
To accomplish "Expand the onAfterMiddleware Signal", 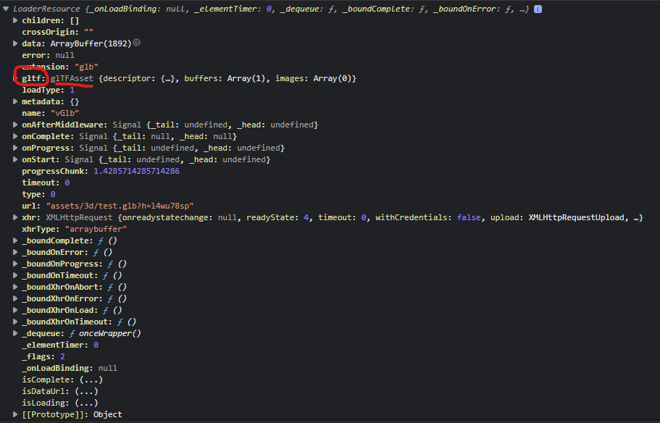I will click(14, 124).
